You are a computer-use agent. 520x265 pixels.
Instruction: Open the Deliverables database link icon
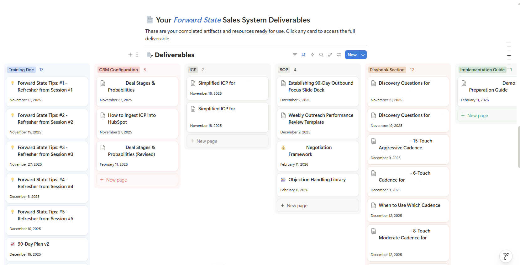(x=150, y=55)
